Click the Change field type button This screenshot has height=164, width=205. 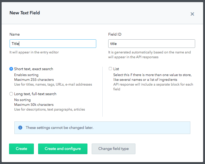pyautogui.click(x=113, y=149)
